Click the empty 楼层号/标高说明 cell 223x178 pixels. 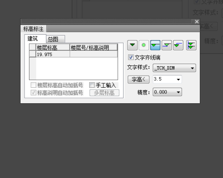click(x=94, y=54)
